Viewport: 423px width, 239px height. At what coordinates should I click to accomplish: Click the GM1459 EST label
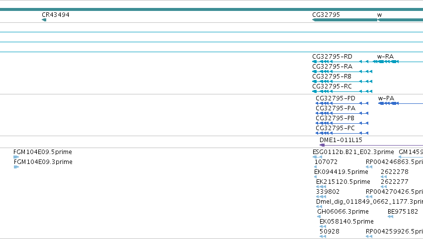coord(411,152)
